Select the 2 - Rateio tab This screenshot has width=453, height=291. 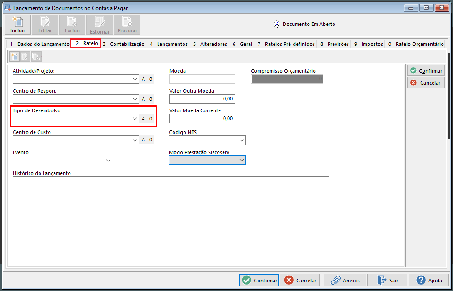[85, 43]
